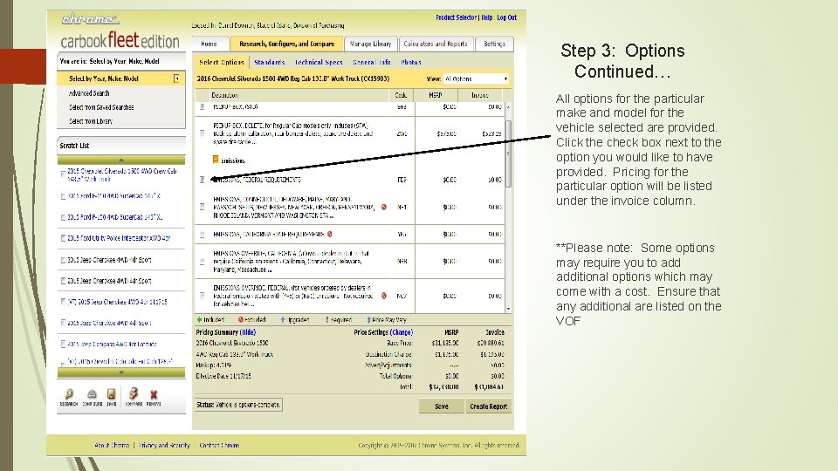Click the Help link at top

click(487, 17)
